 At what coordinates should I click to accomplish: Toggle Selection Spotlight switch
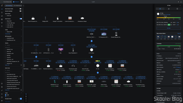point(21,11)
